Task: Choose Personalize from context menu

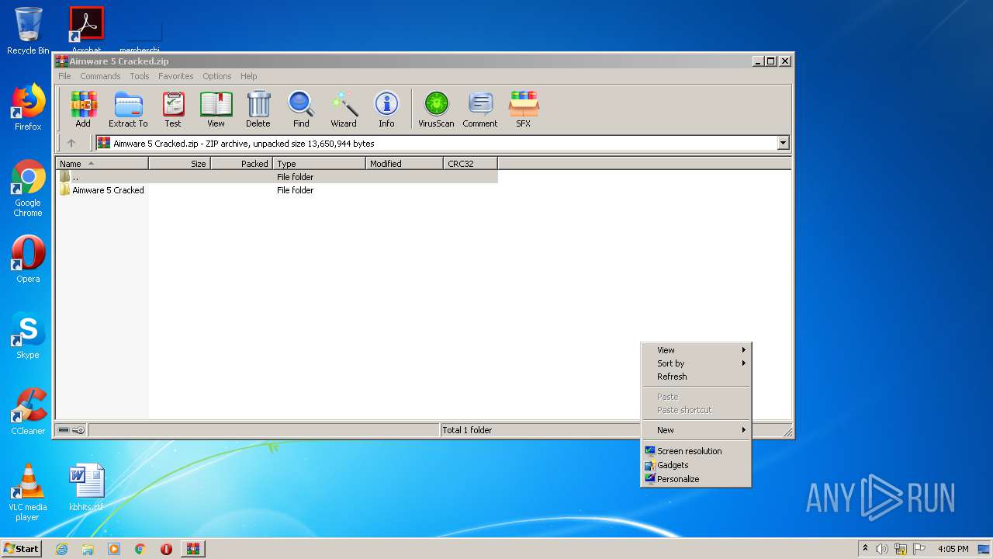Action: [696, 479]
